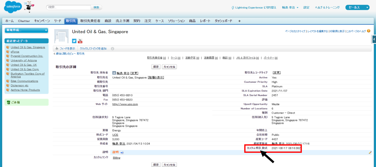This screenshot has width=376, height=167.
Task: Click the Lightning Experience bolt icon
Action: pyautogui.click(x=232, y=8)
